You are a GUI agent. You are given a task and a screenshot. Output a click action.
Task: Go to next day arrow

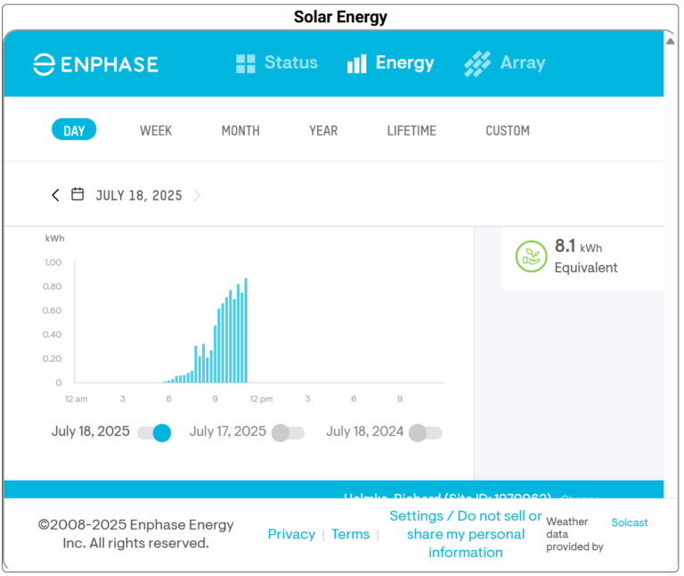[x=197, y=194]
